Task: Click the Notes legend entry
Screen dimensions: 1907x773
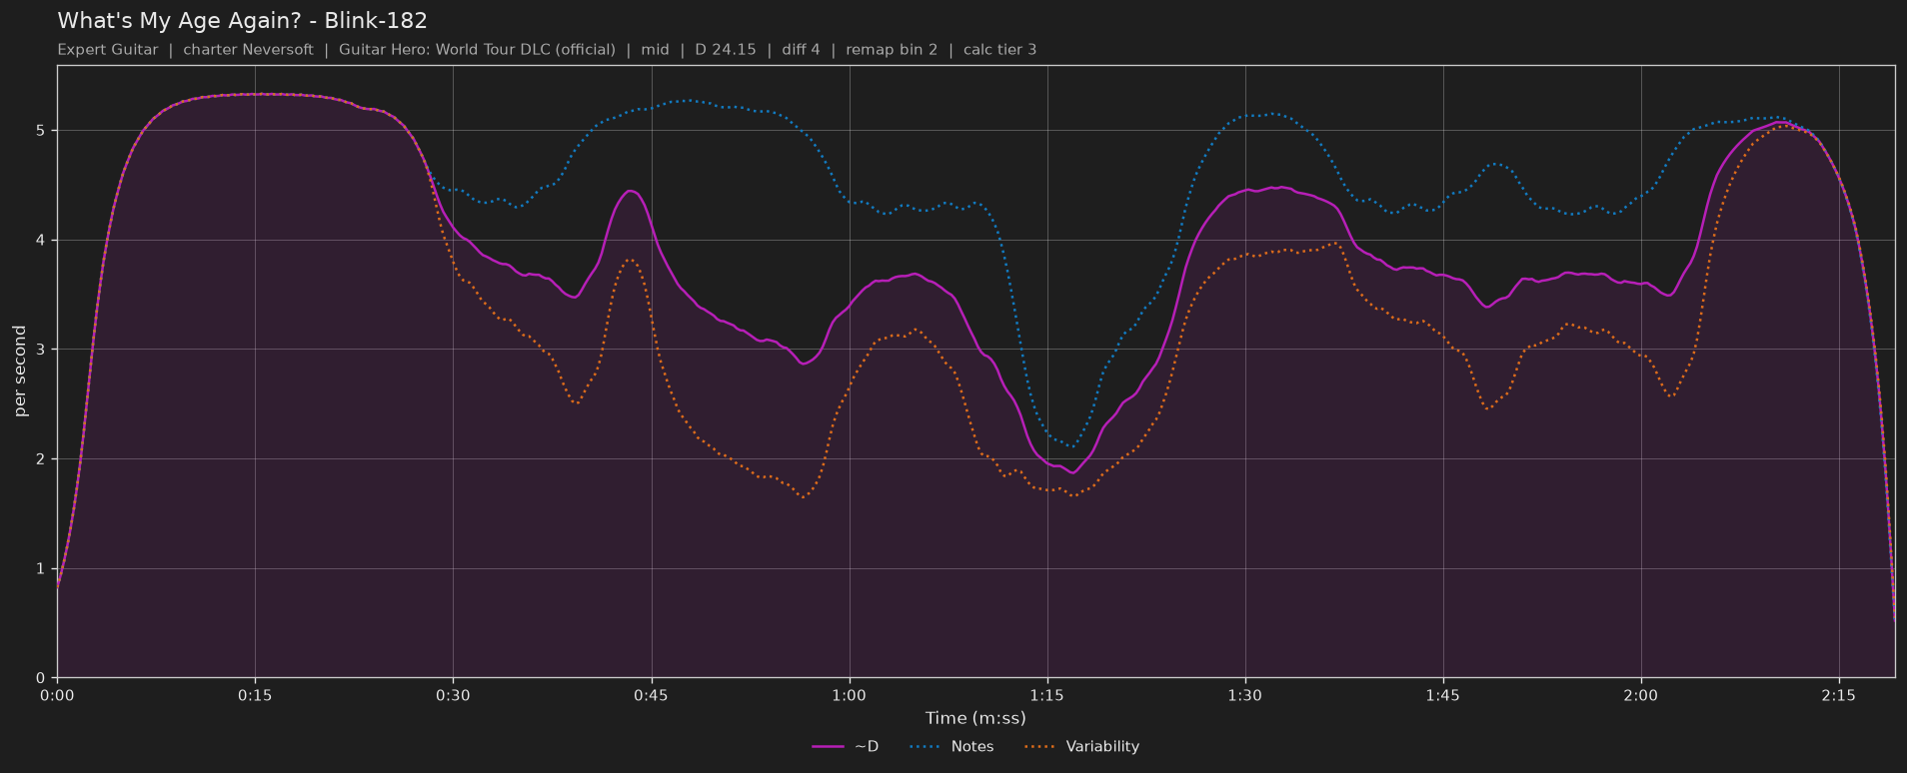Action: 952,746
